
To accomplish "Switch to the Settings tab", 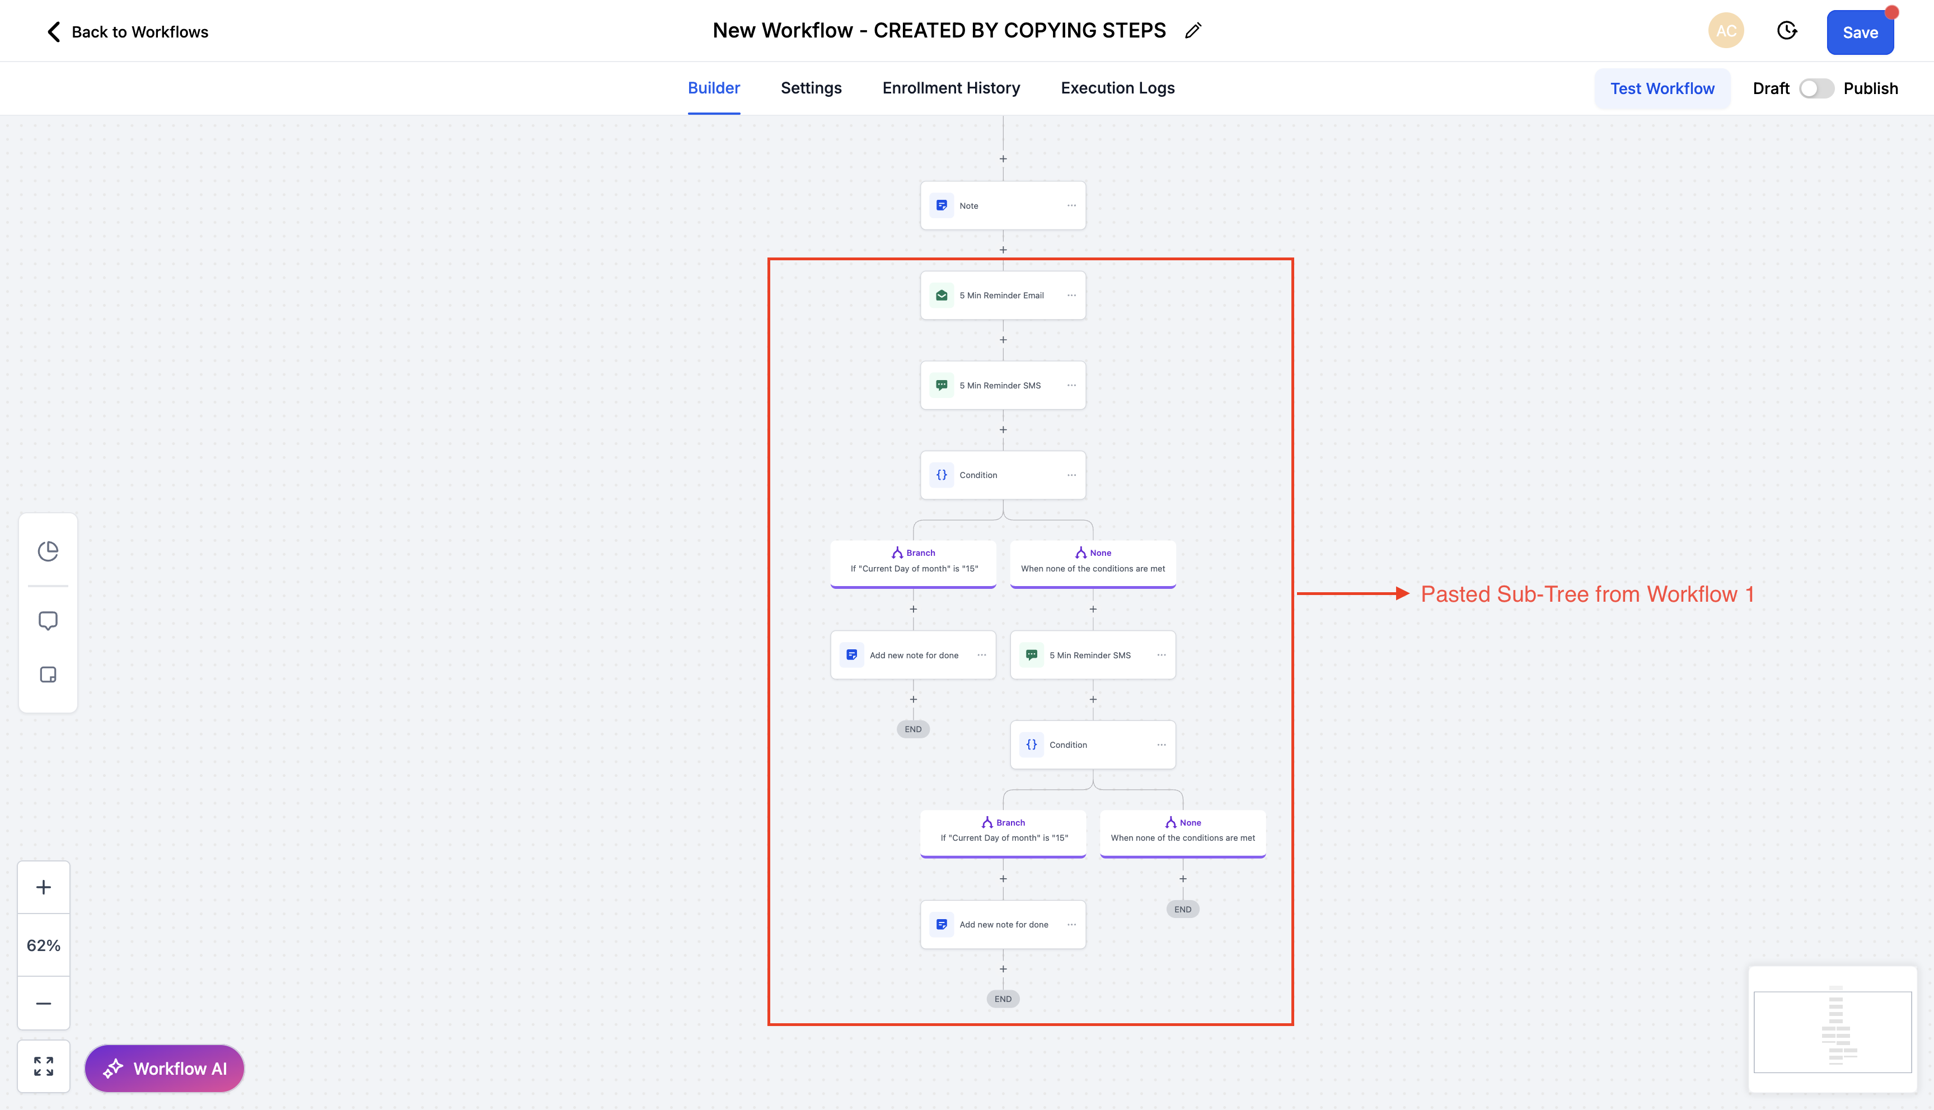I will point(811,88).
